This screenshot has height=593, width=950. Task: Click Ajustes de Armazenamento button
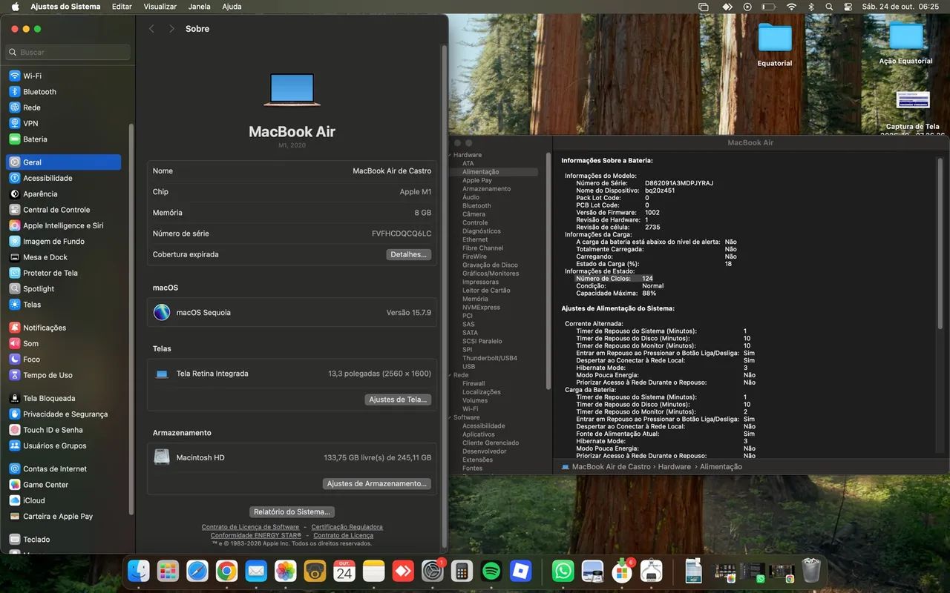[x=377, y=483]
